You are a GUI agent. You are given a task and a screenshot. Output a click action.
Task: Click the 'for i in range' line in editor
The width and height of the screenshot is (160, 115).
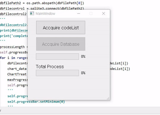point(14,58)
